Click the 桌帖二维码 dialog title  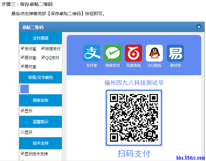33,28
